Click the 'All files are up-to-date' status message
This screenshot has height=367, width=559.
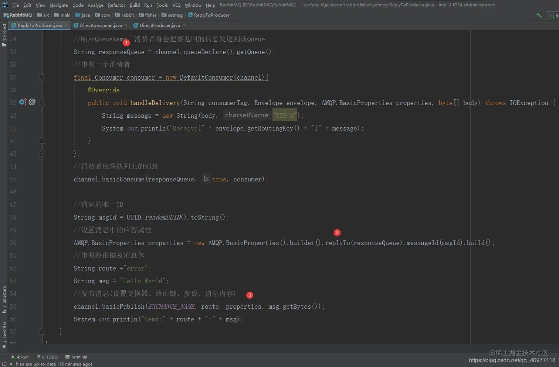(51, 364)
